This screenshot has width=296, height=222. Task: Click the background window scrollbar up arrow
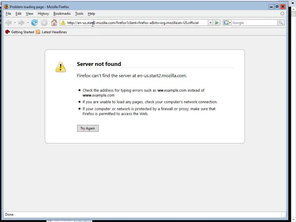[294, 9]
